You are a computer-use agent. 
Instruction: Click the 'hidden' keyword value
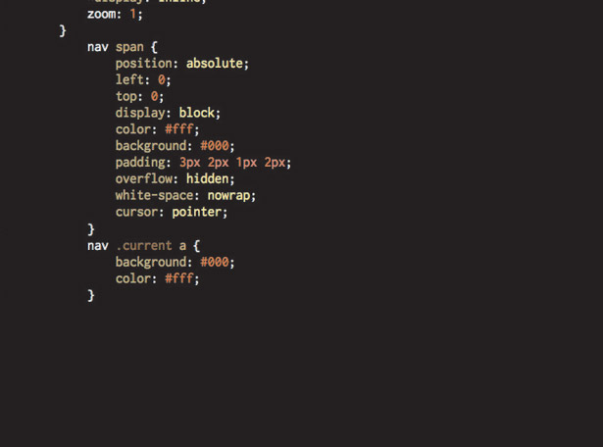(207, 179)
